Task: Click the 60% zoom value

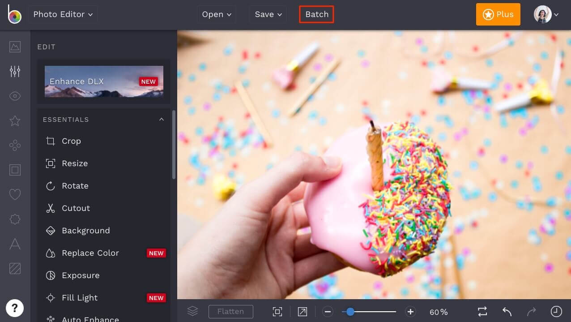Action: [439, 312]
